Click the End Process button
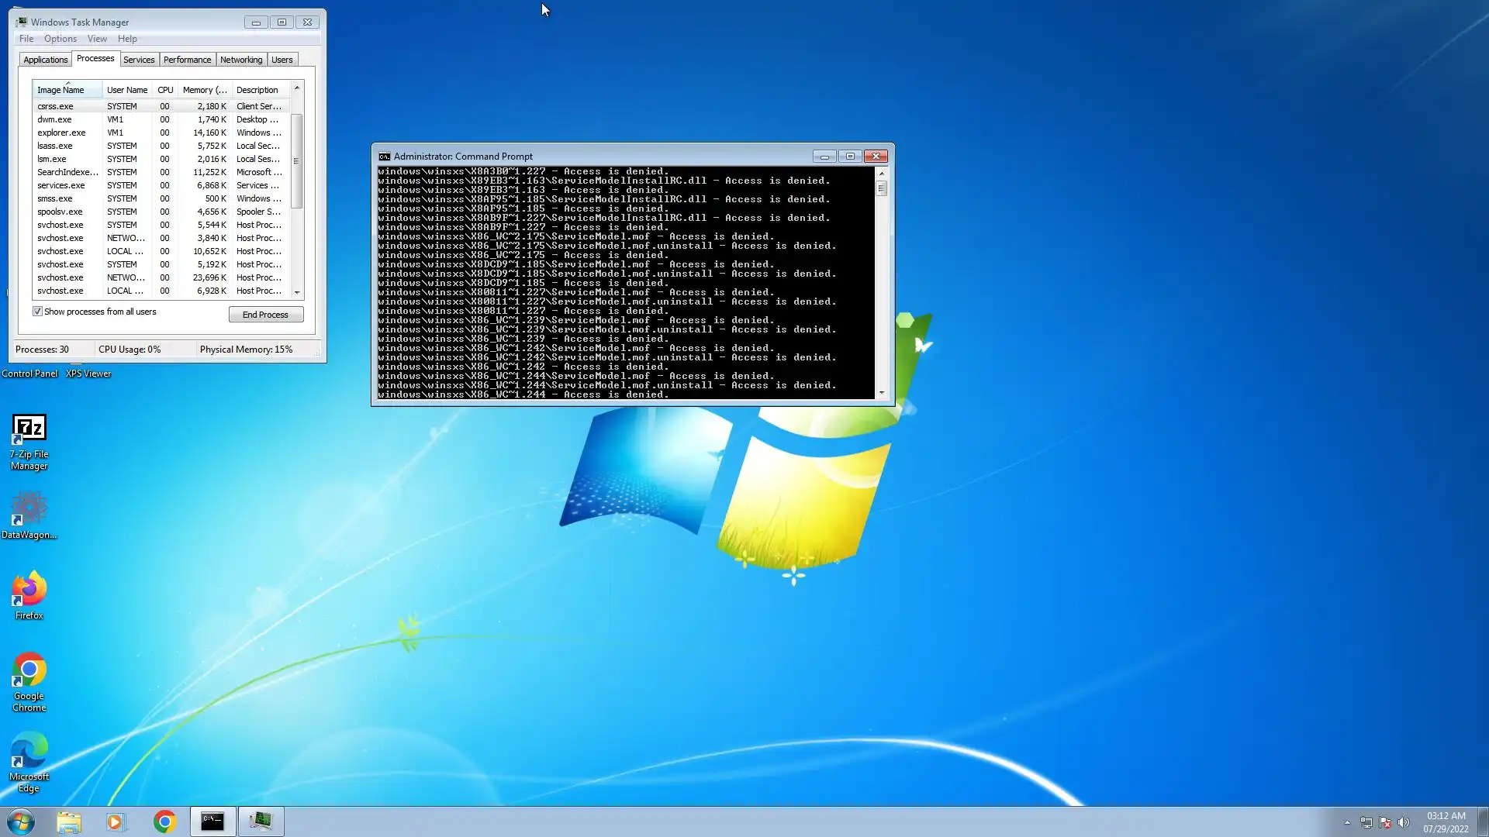This screenshot has height=837, width=1489. click(x=265, y=315)
